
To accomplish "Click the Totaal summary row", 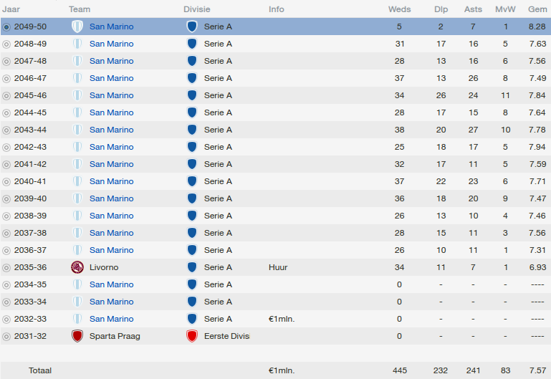I will 275,370.
